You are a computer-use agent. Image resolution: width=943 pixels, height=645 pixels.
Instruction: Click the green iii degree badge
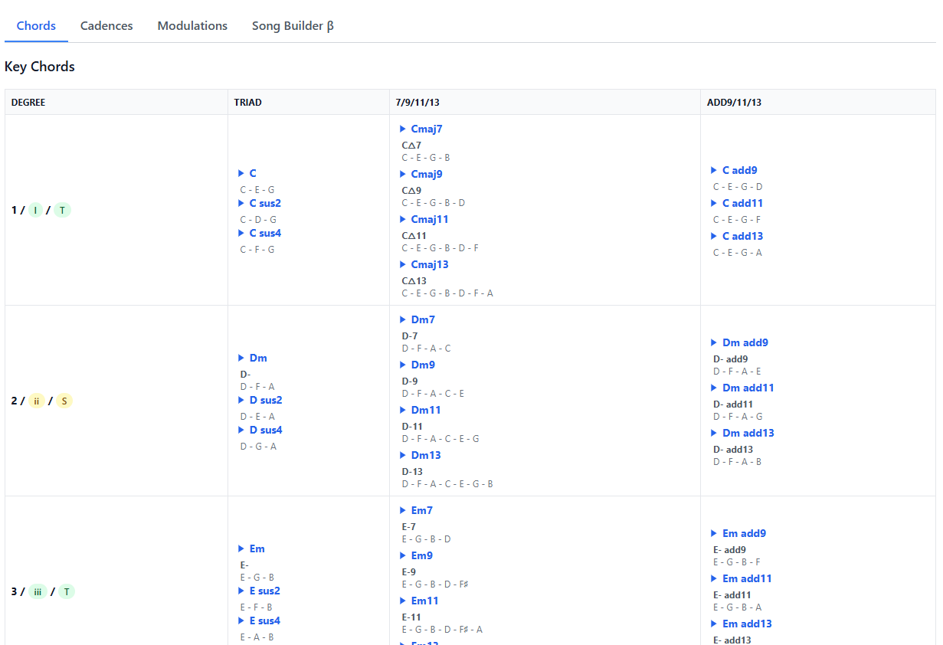coord(38,591)
